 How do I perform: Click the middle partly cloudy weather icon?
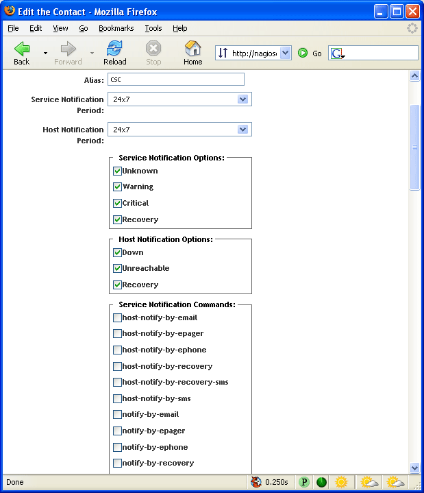point(369,481)
